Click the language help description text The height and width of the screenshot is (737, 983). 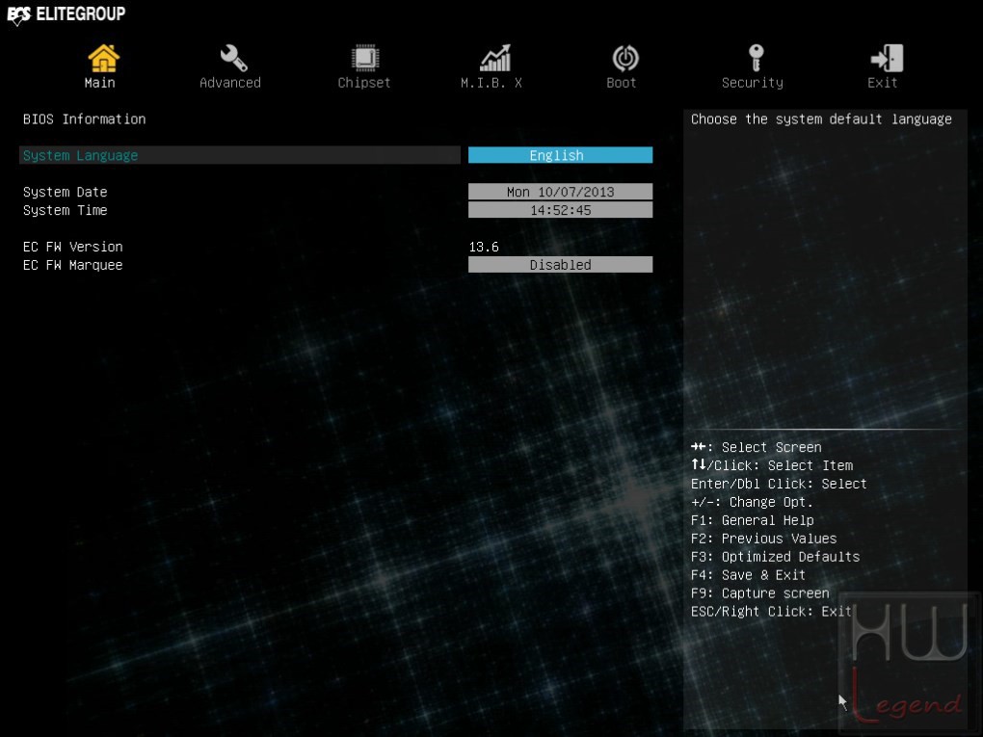pos(821,119)
